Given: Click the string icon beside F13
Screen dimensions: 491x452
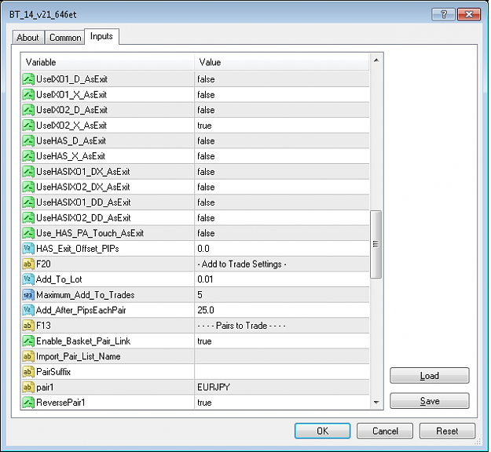Looking at the screenshot, I should pos(28,326).
